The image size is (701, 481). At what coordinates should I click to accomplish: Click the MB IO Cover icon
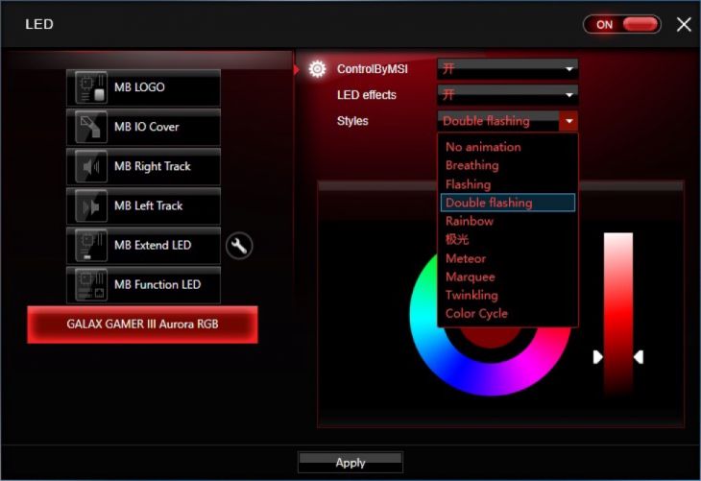tap(91, 127)
